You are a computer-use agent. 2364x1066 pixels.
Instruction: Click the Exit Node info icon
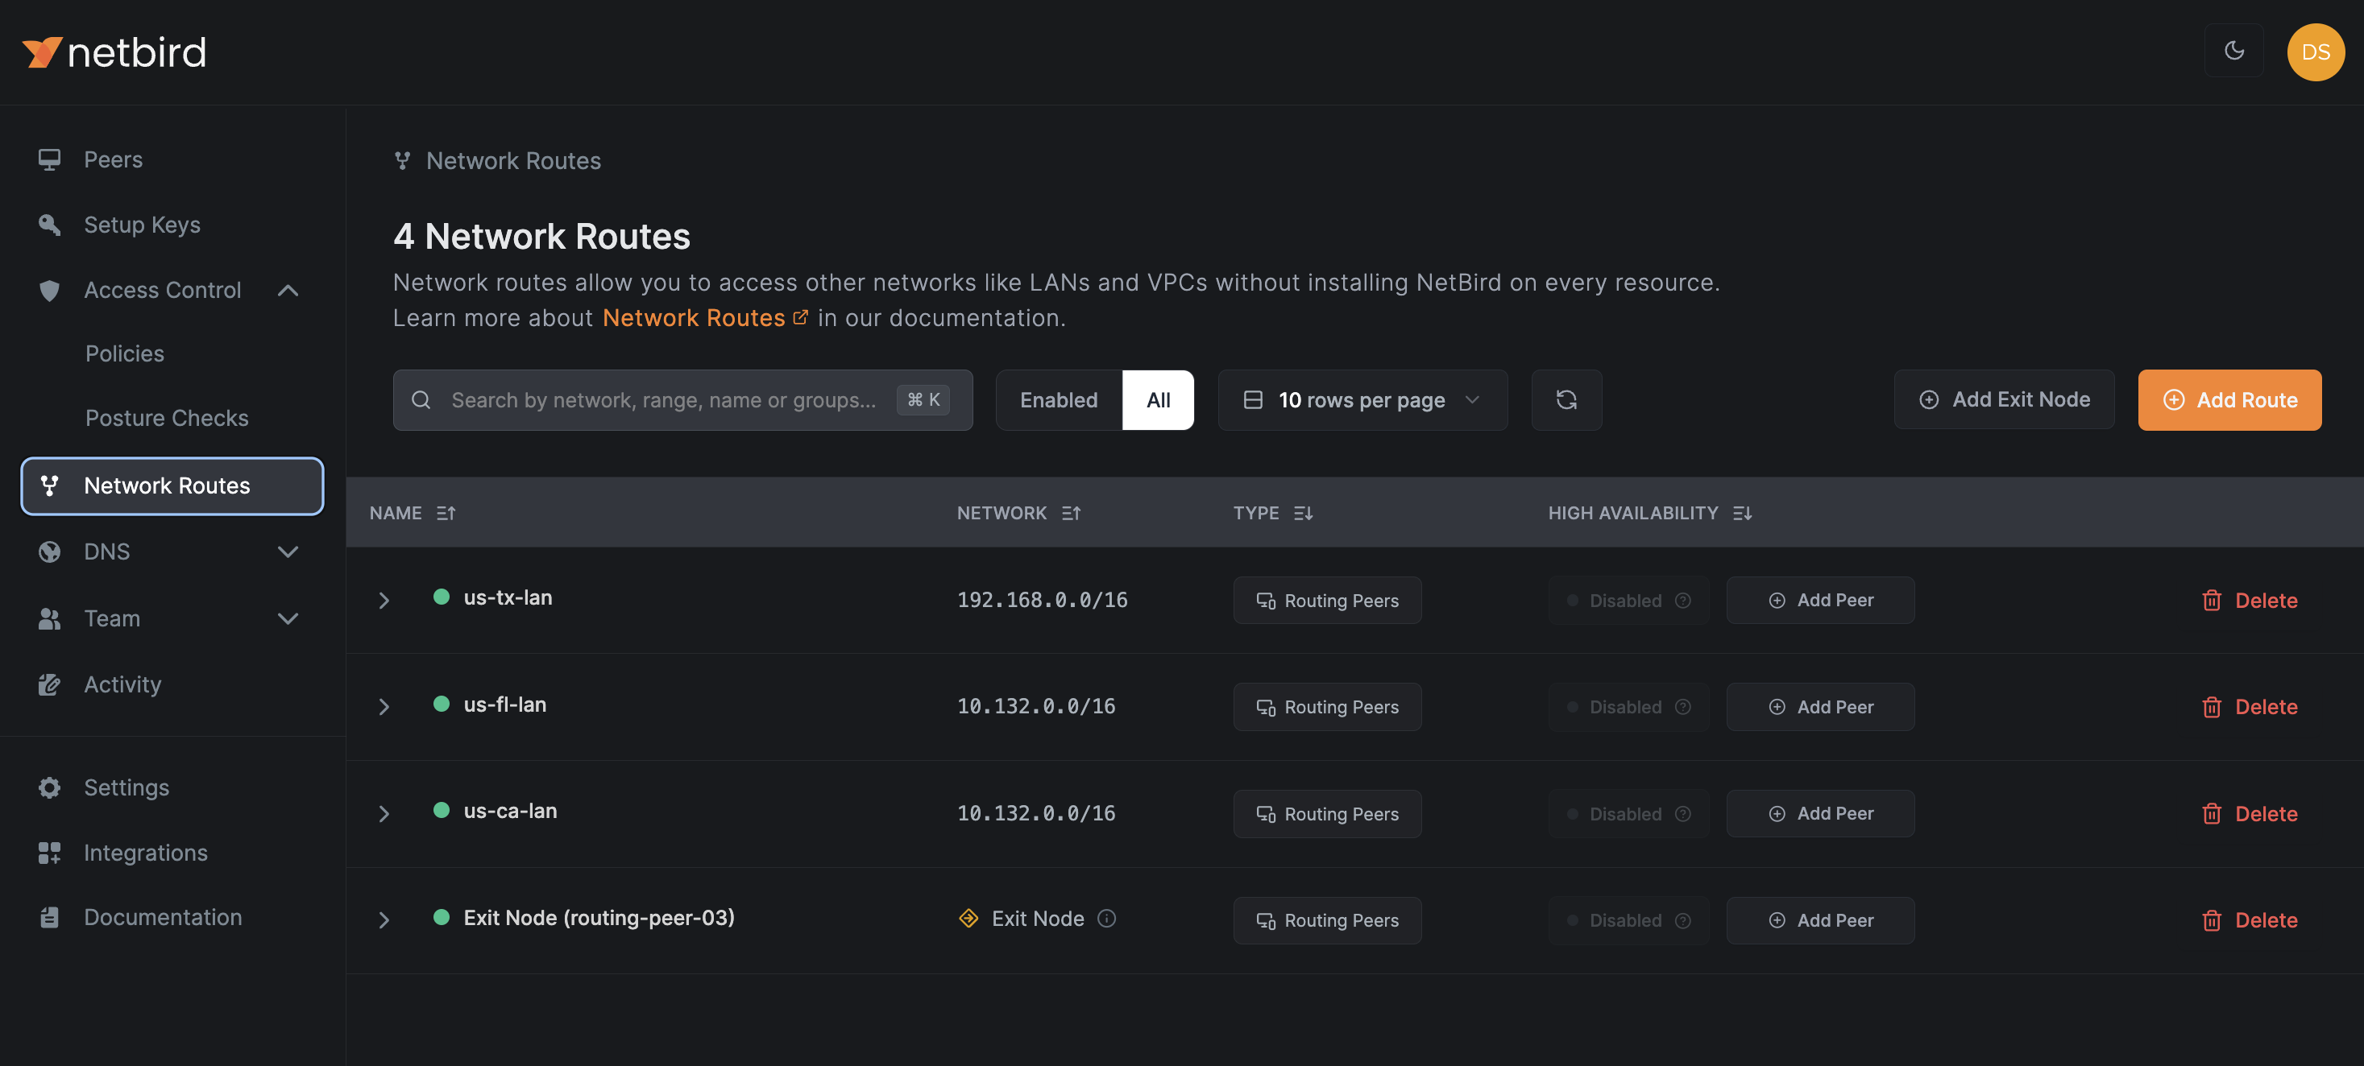point(1105,919)
